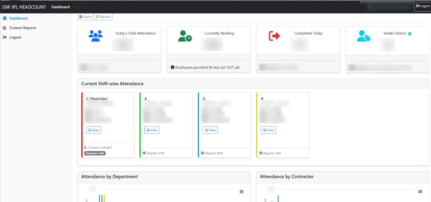Screen dimensions: 431x202
Task: Click the gear icon under shift B
Action: (x=261, y=153)
